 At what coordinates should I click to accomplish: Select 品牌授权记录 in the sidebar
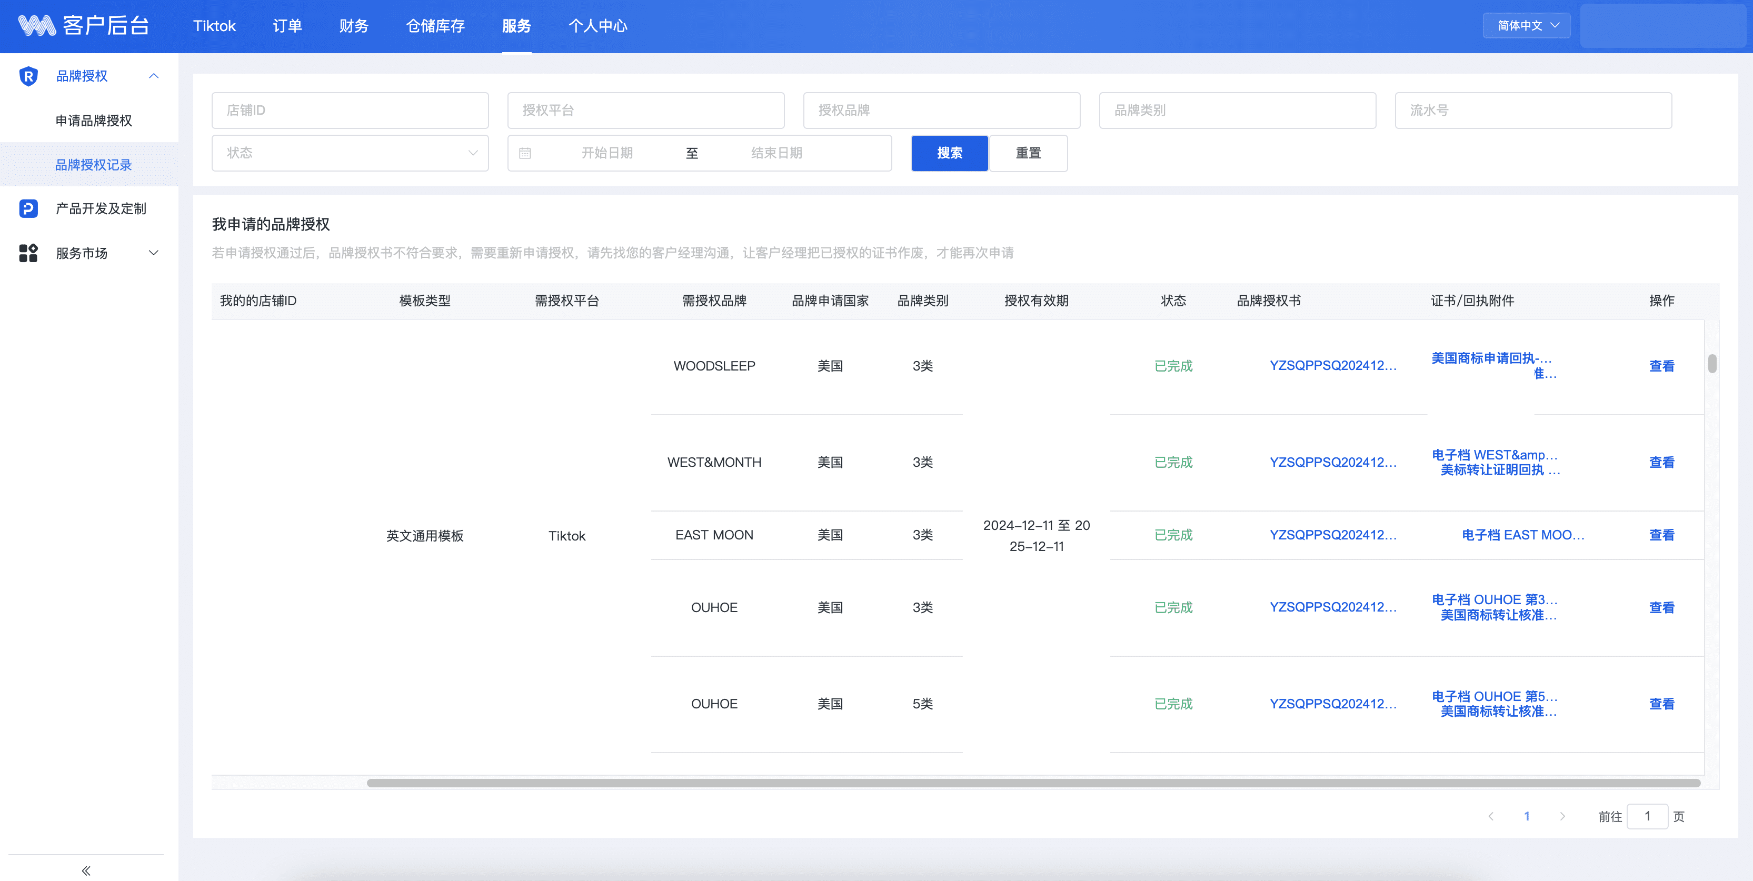click(94, 165)
